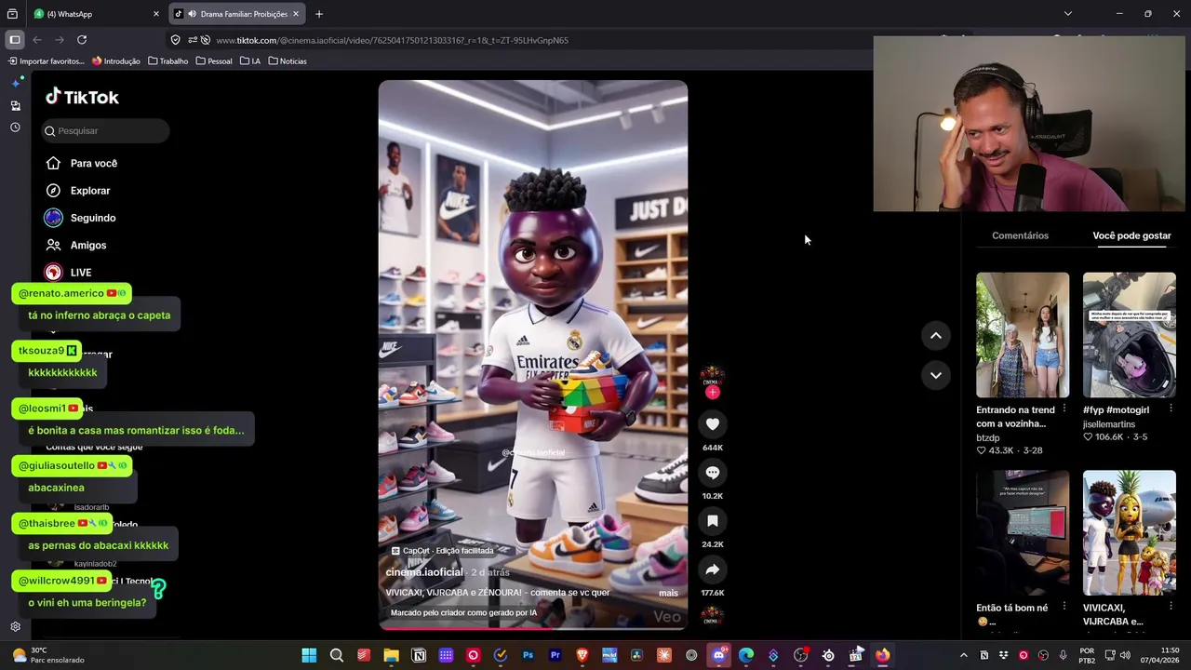Click the video progress bar
Viewport: 1191px width, 670px height.
tap(532, 628)
